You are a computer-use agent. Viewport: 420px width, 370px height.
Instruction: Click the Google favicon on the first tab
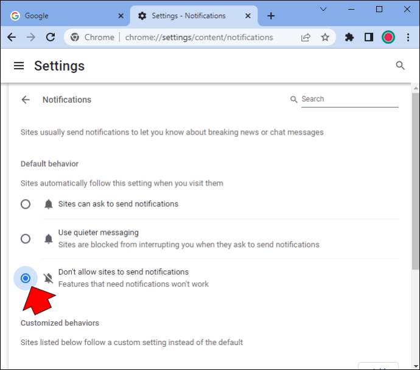[x=15, y=16]
